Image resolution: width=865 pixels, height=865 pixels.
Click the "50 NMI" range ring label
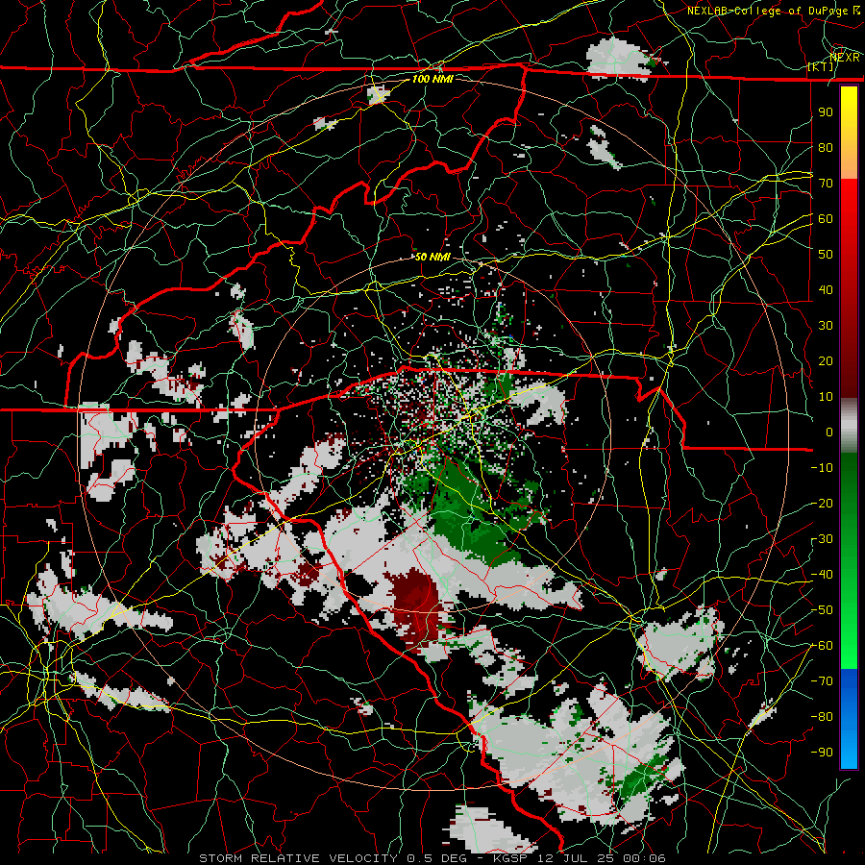(x=432, y=257)
